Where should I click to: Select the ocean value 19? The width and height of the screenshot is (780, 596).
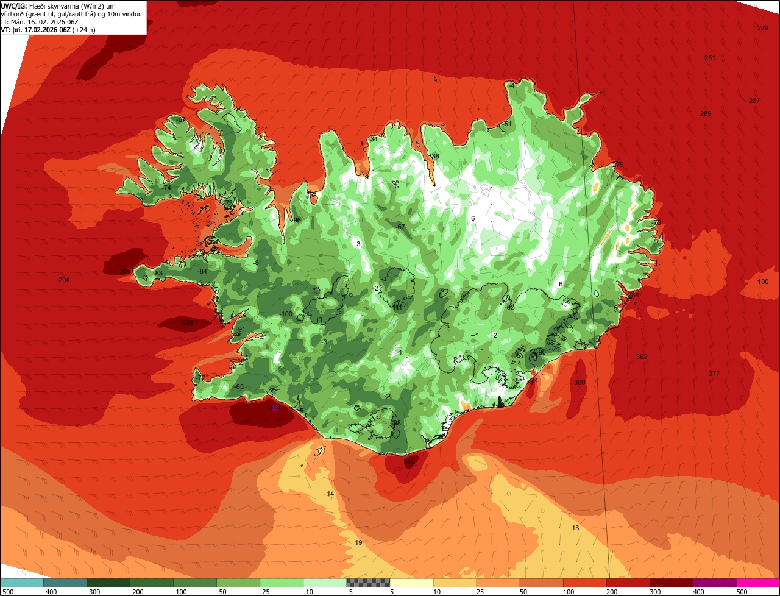(358, 542)
